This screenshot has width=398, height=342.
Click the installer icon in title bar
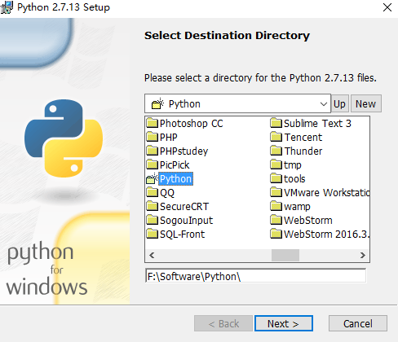pyautogui.click(x=7, y=7)
